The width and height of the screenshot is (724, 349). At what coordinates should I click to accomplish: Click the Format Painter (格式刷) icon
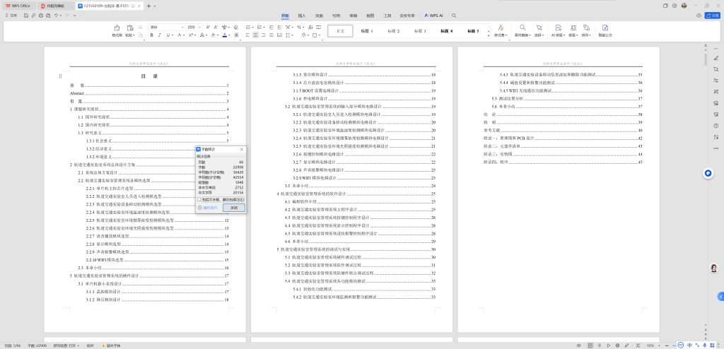point(117,30)
